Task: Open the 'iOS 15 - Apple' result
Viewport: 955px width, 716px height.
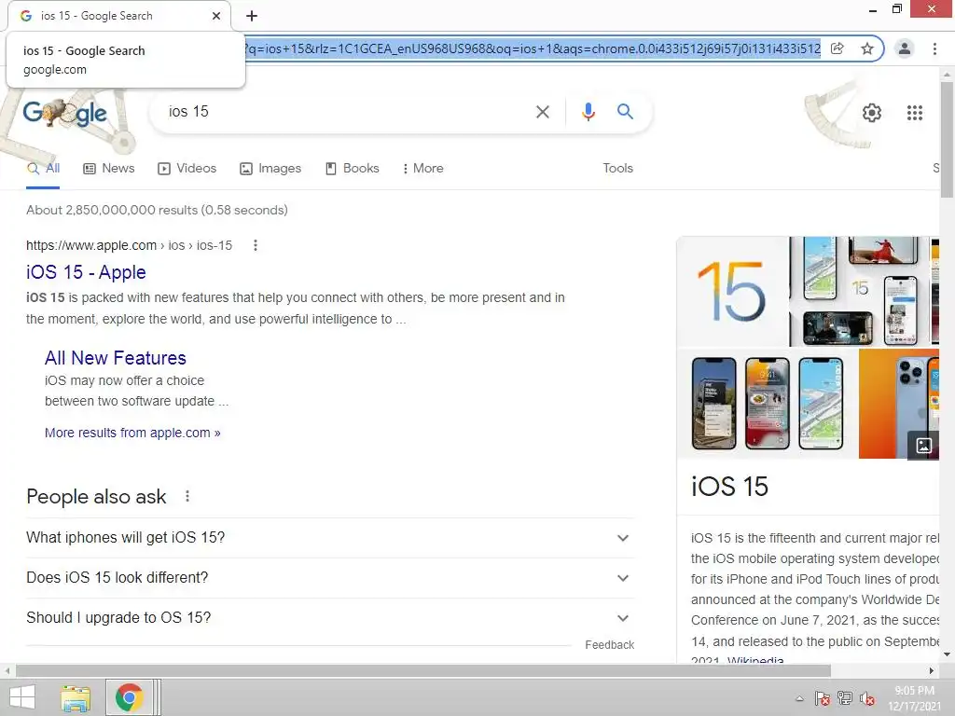Action: tap(86, 272)
